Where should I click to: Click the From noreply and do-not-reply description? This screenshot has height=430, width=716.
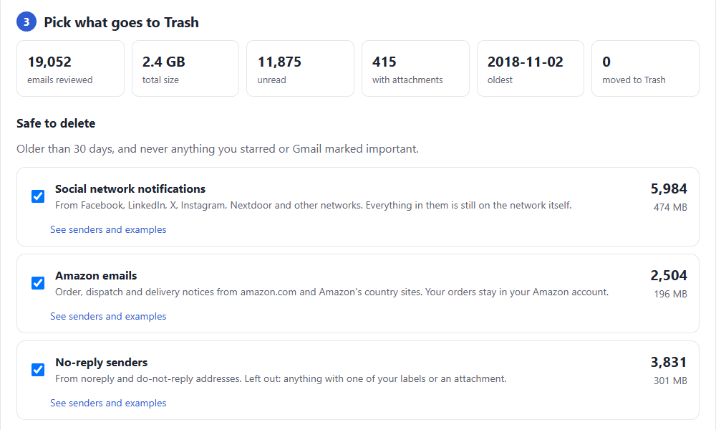281,379
